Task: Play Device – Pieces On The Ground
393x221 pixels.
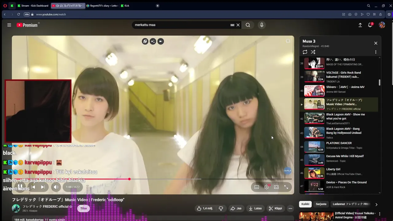Action: pyautogui.click(x=339, y=186)
